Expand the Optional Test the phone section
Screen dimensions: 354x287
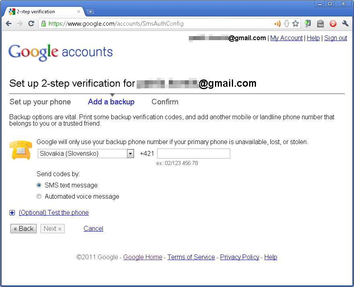click(53, 213)
